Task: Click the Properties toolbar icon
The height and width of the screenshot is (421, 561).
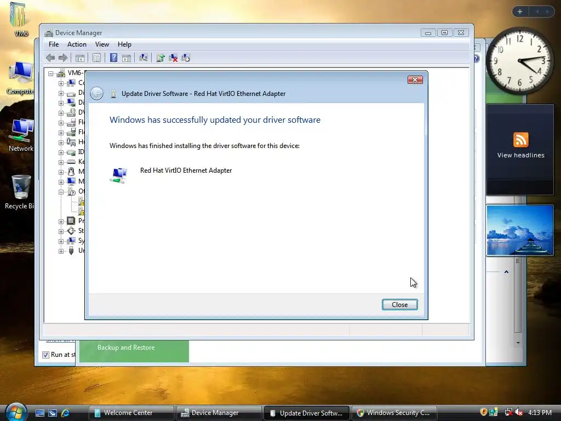Action: [x=96, y=58]
